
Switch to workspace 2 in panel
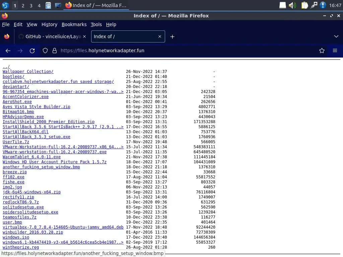23,5
